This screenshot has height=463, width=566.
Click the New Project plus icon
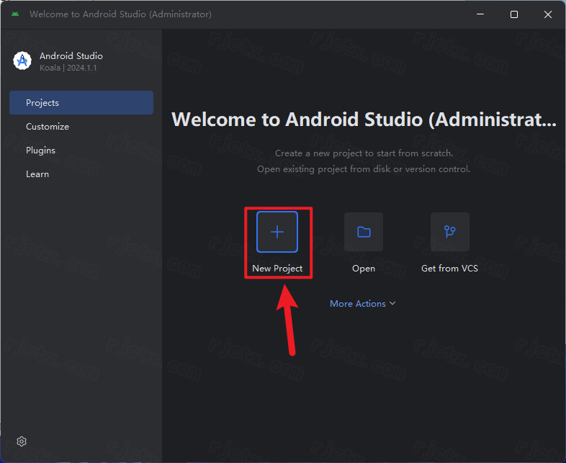pos(277,232)
